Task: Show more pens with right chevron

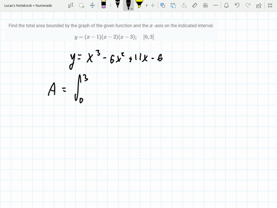Action: coord(147,5)
